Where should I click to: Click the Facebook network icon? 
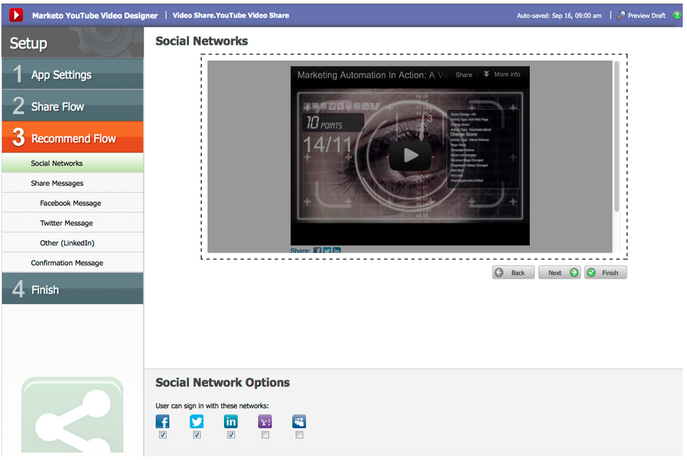click(163, 422)
